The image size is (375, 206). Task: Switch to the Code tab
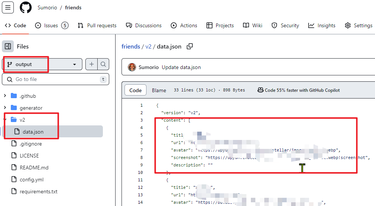click(x=16, y=25)
